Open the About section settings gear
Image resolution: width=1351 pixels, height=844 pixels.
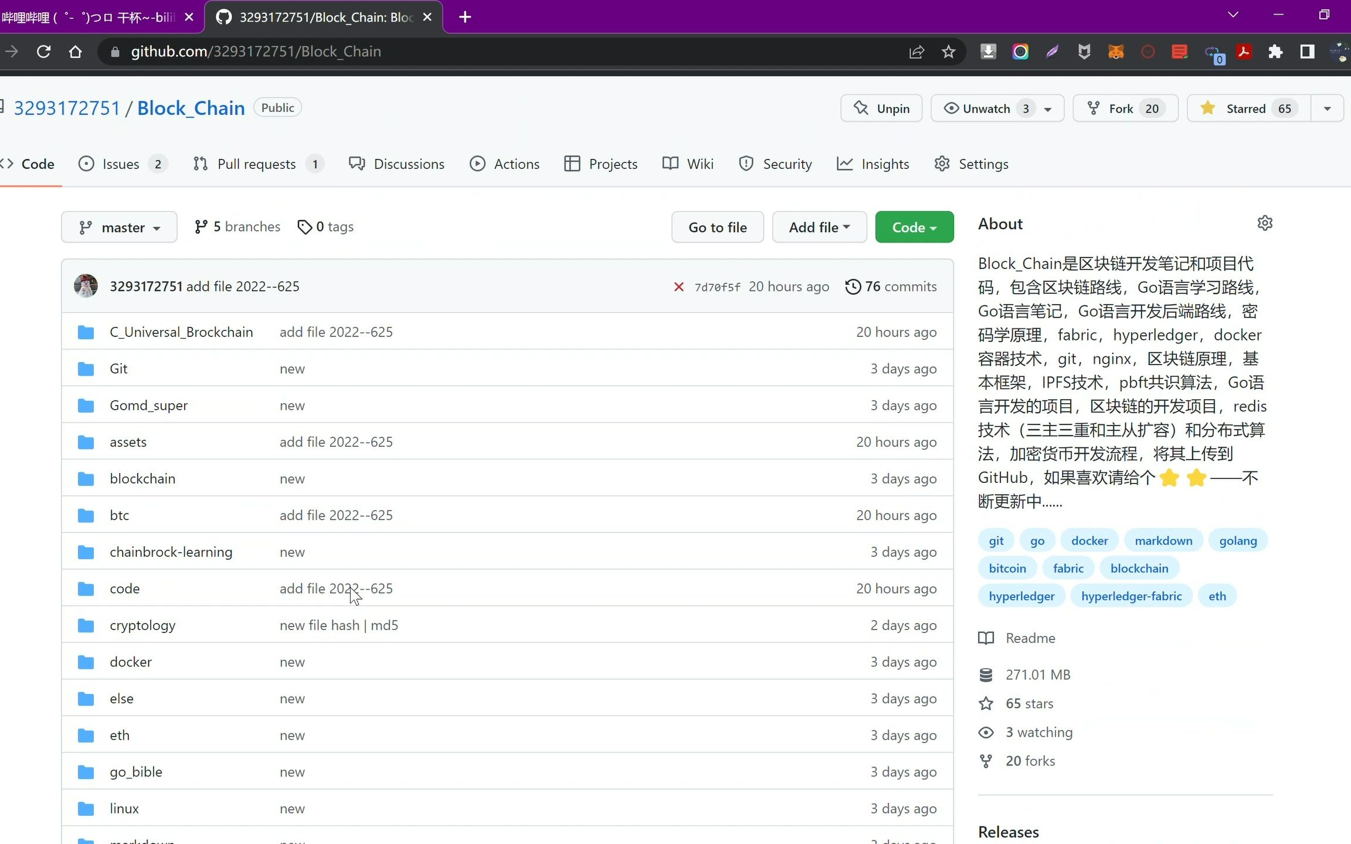tap(1265, 223)
